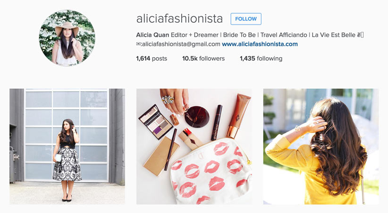Viewport: 388px width, 213px height.
Task: Click the floppy hat in profile picture
Action: (67, 28)
